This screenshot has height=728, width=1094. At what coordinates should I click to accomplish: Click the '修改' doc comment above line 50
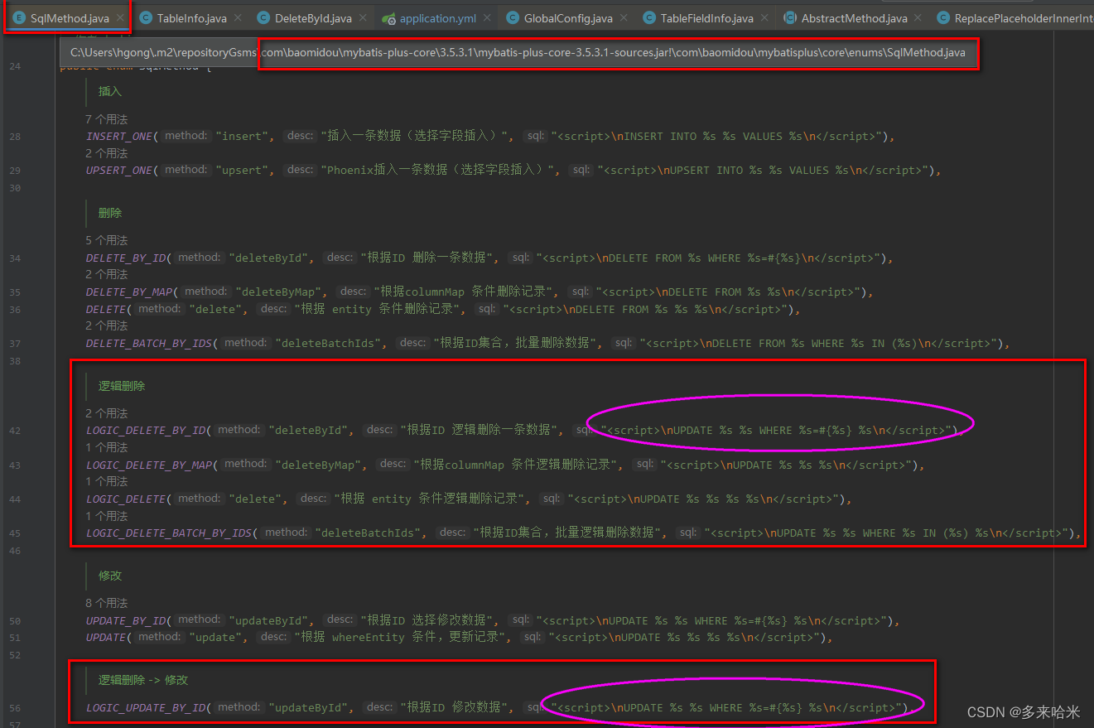click(x=110, y=575)
